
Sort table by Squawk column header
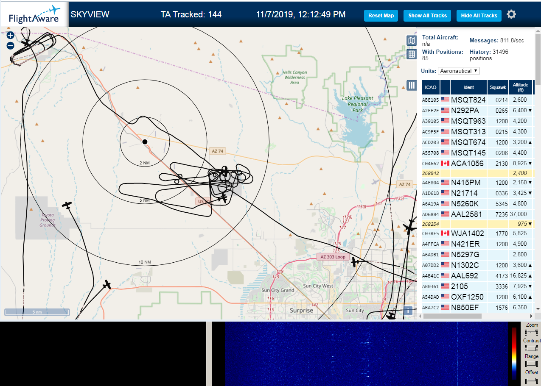click(x=498, y=87)
